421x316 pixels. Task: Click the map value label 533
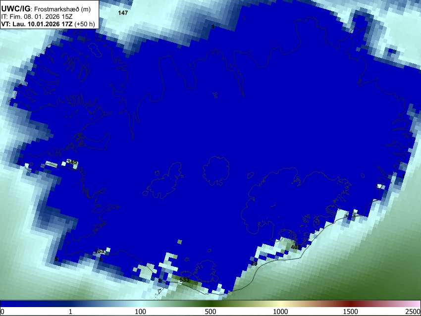[184, 280]
